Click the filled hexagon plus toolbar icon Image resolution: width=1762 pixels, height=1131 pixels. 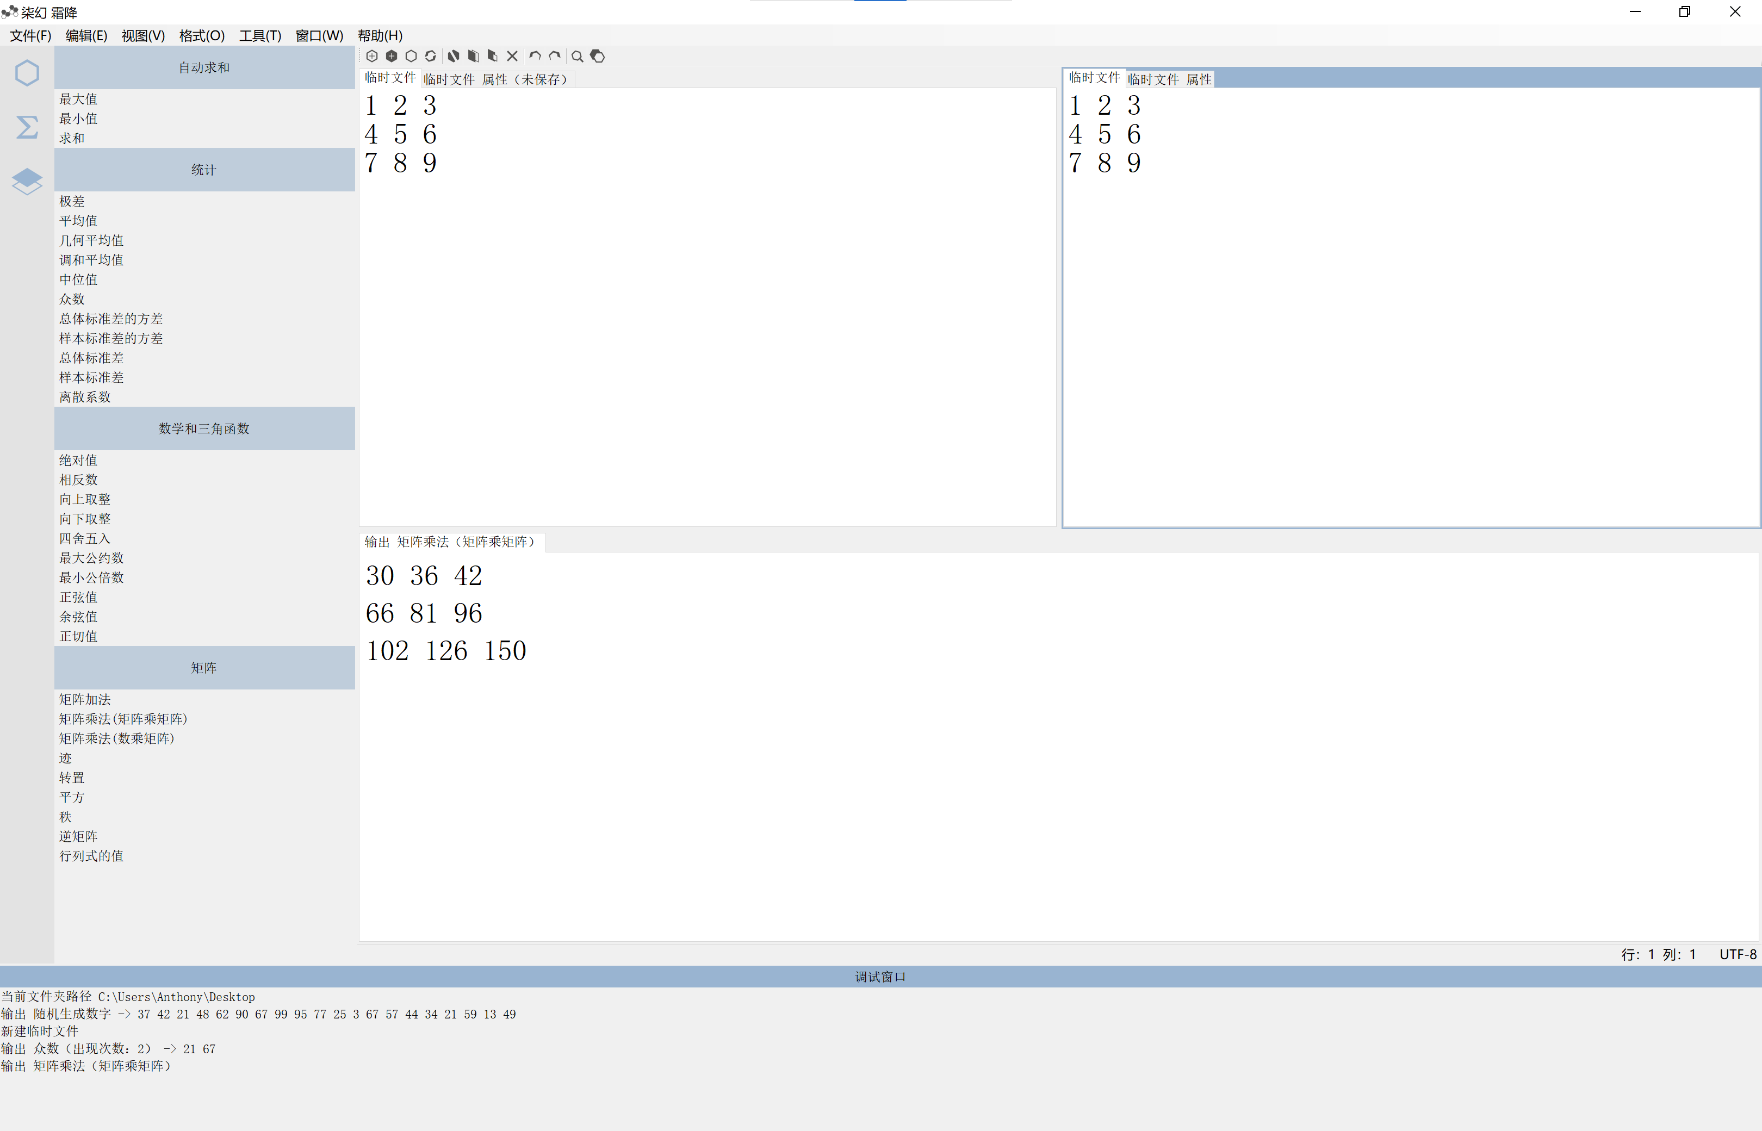(x=392, y=56)
